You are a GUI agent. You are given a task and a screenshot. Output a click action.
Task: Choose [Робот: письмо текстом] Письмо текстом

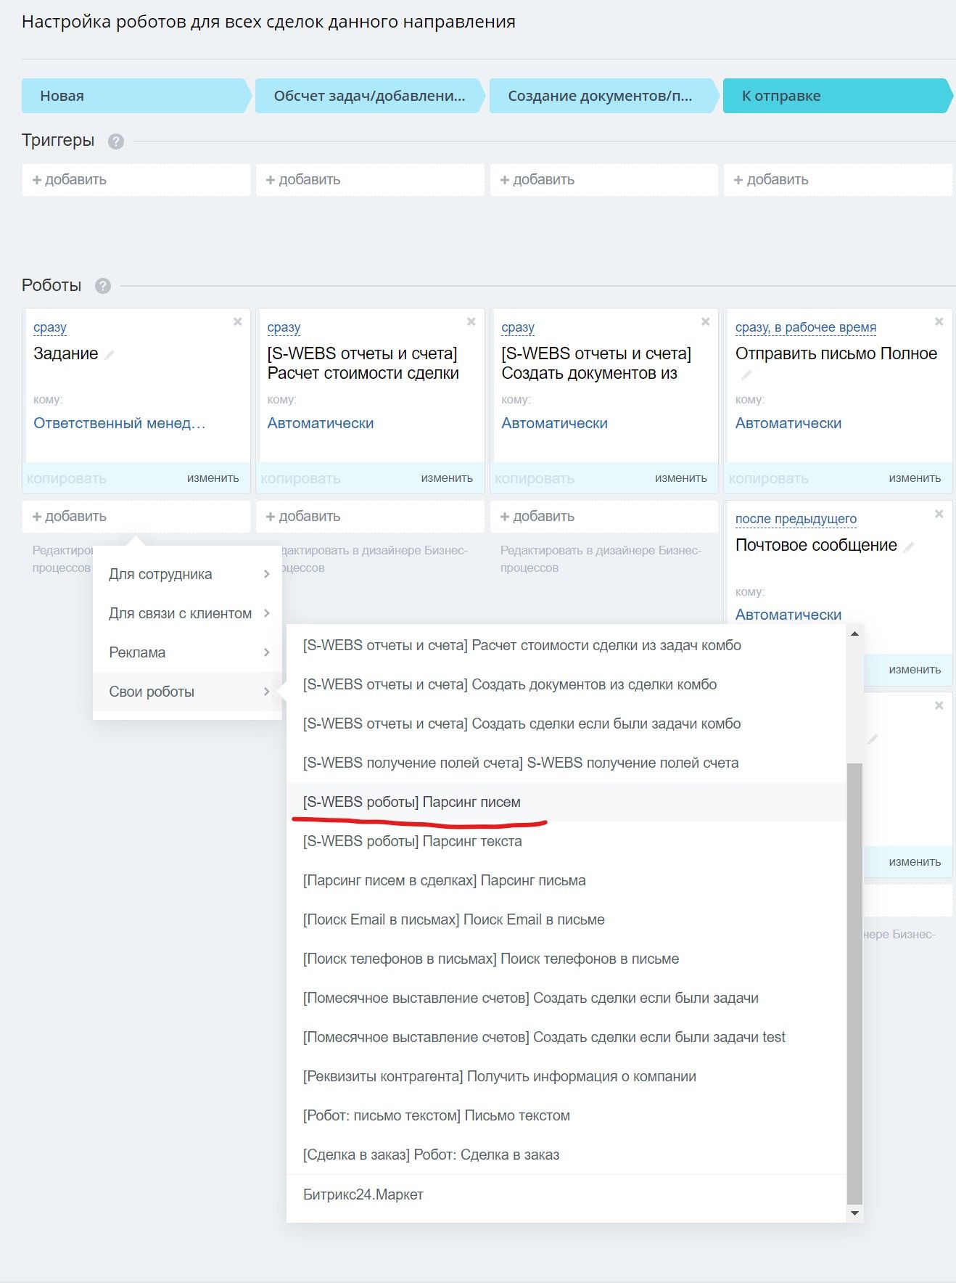566,1115
